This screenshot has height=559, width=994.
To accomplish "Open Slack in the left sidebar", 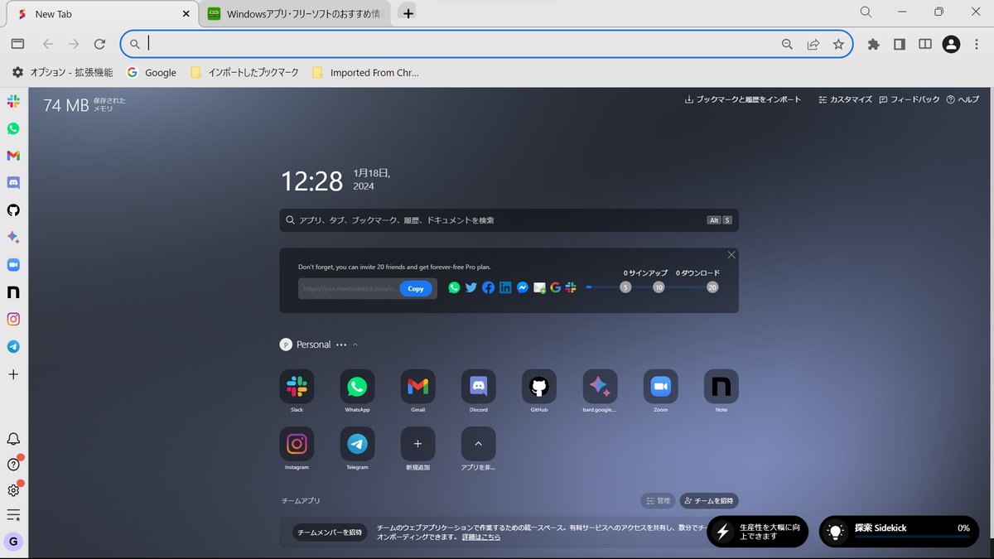I will click(x=13, y=101).
